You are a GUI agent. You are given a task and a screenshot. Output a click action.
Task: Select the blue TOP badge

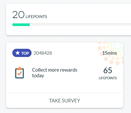click(x=22, y=53)
